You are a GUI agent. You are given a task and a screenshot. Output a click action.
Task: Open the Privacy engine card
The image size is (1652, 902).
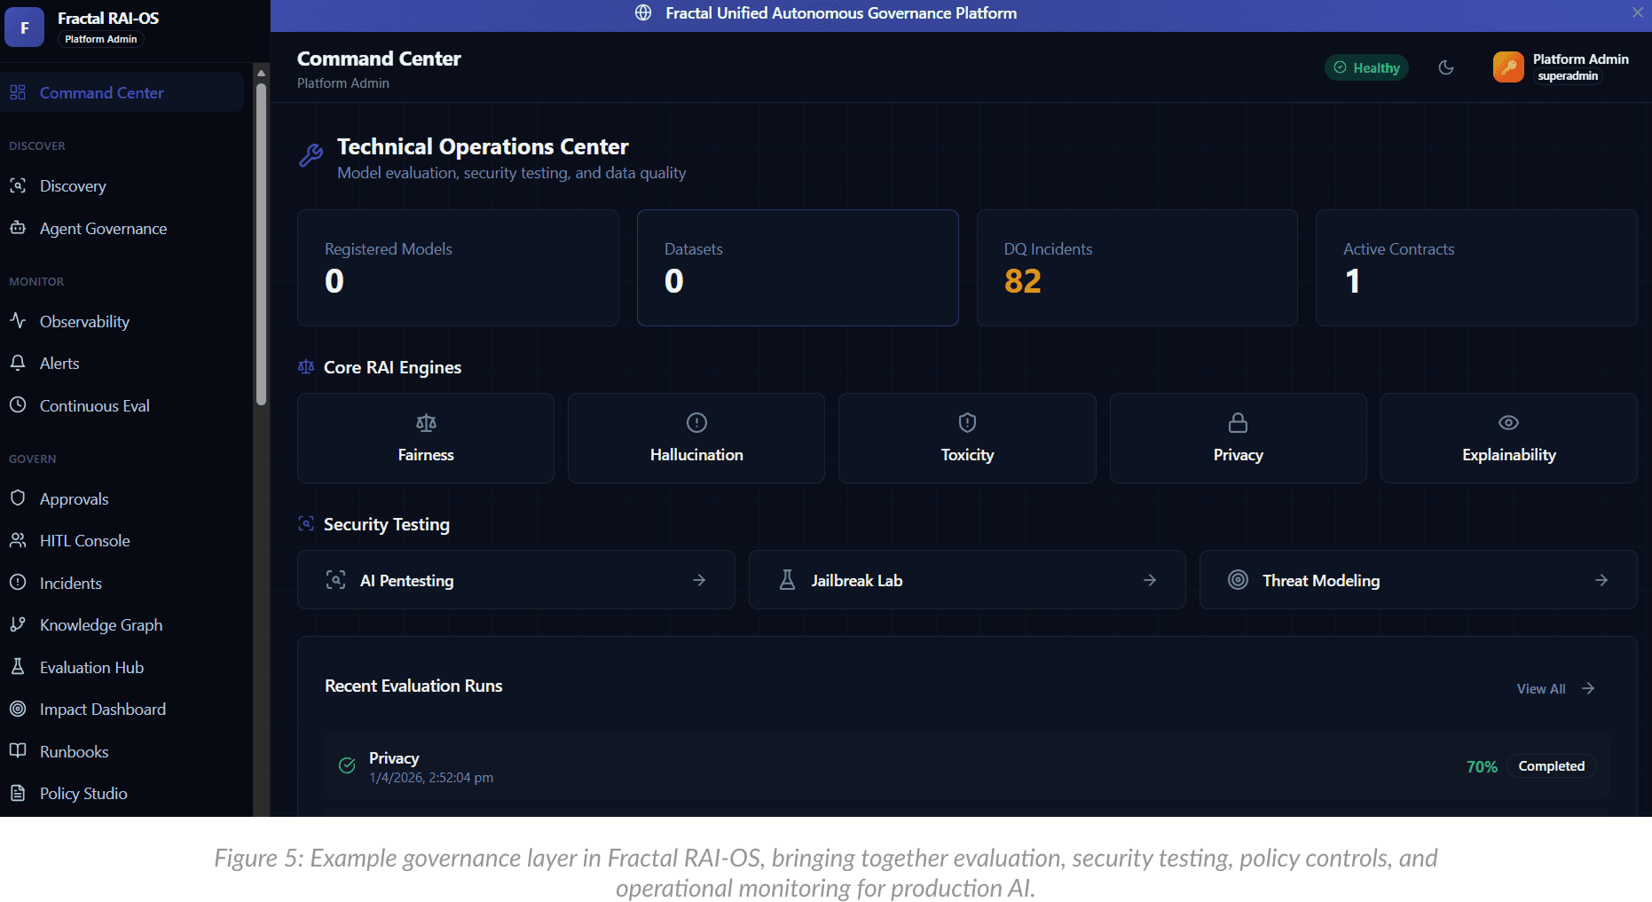click(1239, 438)
